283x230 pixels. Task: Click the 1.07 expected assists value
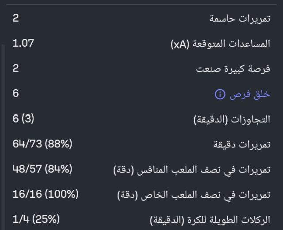[x=23, y=44]
